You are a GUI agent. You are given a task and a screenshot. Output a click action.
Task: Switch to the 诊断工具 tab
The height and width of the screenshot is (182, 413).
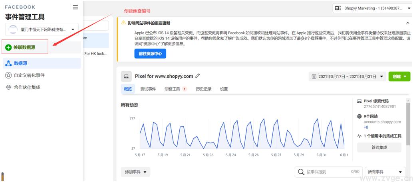tap(176, 89)
